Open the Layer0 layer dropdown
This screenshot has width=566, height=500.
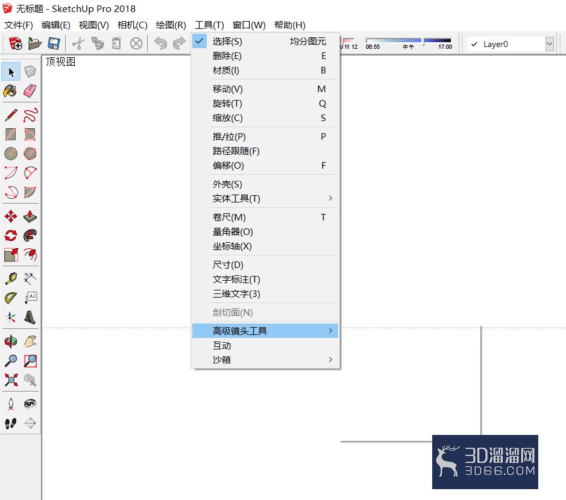(x=549, y=44)
